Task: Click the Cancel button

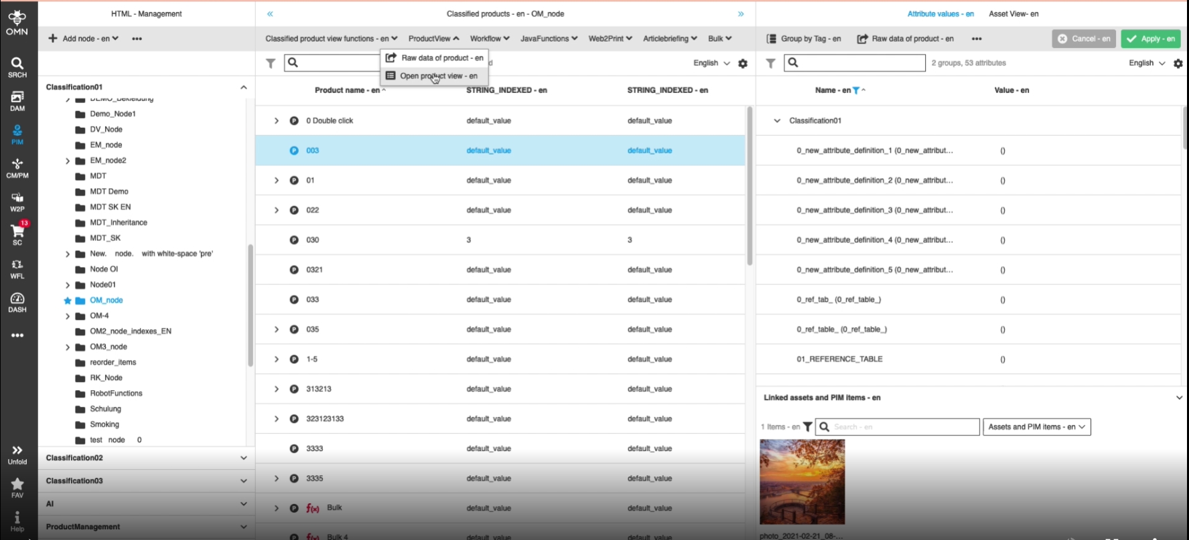Action: coord(1083,39)
